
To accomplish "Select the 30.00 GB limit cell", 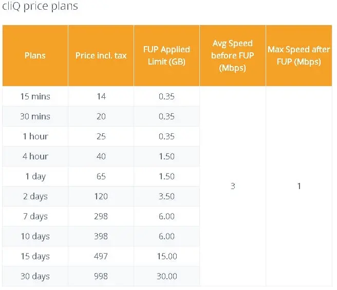I will (166, 276).
